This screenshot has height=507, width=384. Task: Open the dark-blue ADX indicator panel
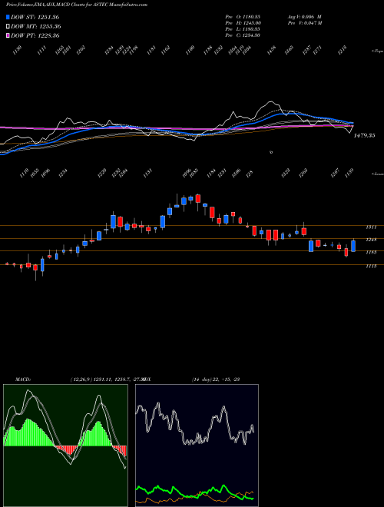(197, 446)
